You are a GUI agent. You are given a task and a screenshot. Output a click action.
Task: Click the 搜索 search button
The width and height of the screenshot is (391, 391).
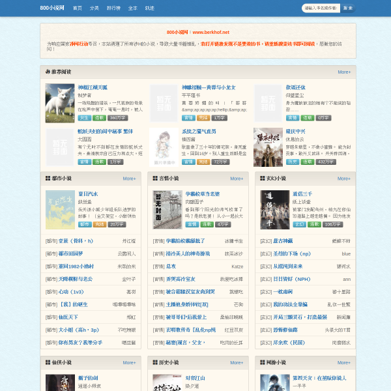click(x=348, y=8)
